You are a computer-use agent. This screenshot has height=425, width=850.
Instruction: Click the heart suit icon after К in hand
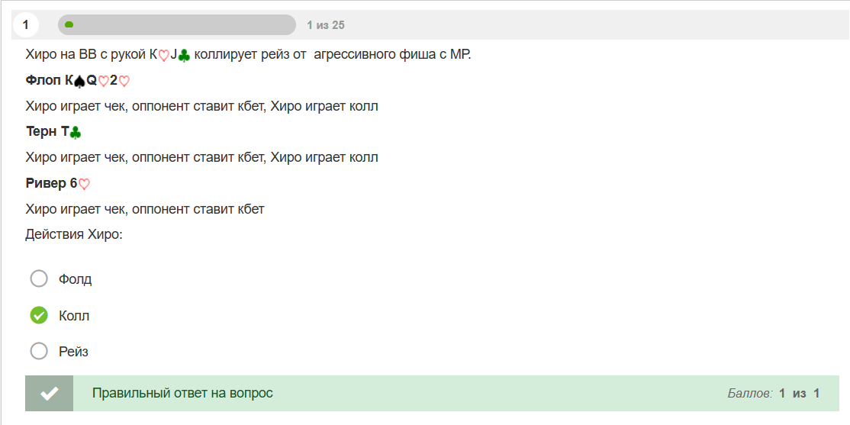163,55
